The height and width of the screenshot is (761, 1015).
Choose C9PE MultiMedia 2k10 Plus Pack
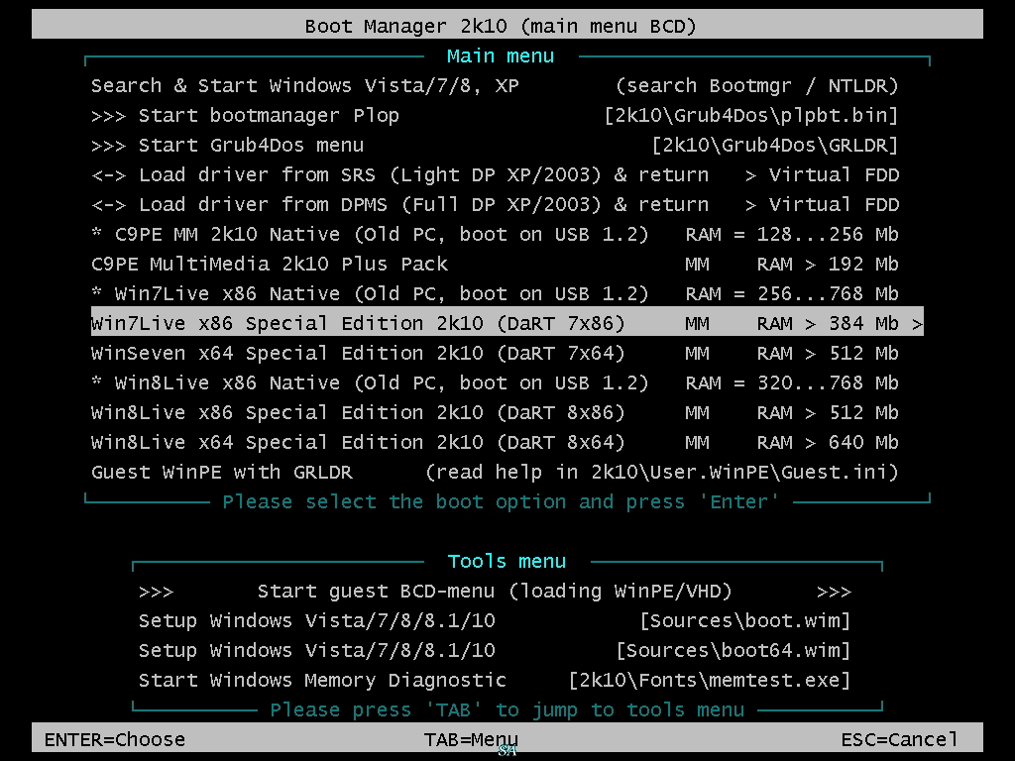[496, 265]
